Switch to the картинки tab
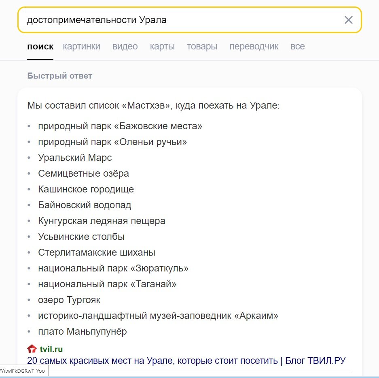This screenshot has height=378, width=379. tap(82, 46)
